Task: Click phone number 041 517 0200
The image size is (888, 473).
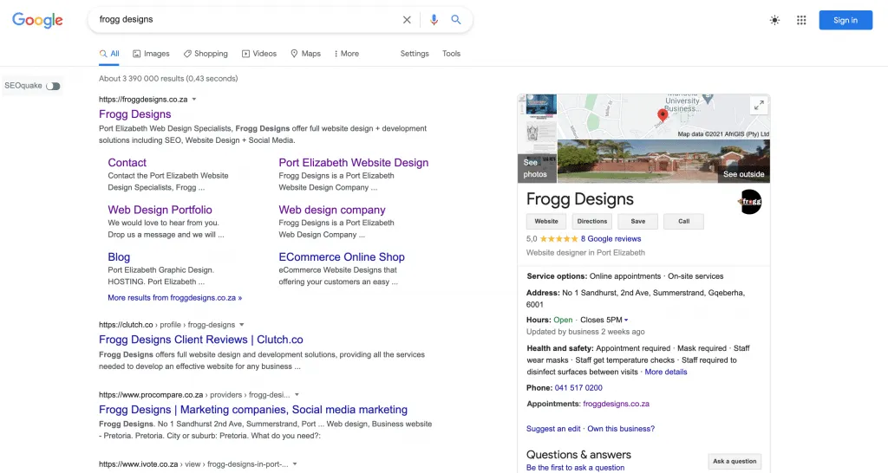Action: (578, 387)
